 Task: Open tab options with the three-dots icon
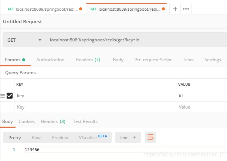point(186,9)
